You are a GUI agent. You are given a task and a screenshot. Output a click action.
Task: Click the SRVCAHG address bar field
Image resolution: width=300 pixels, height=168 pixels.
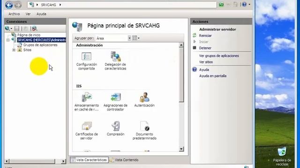click(122, 5)
